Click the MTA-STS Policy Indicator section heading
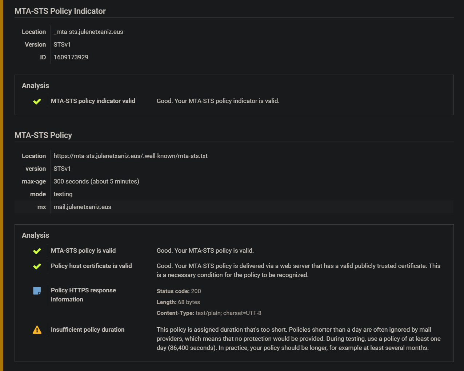The image size is (464, 371). (60, 11)
